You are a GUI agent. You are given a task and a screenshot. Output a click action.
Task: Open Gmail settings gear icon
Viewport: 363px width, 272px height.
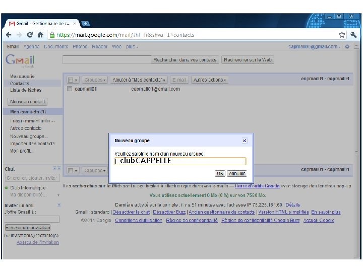(x=347, y=47)
